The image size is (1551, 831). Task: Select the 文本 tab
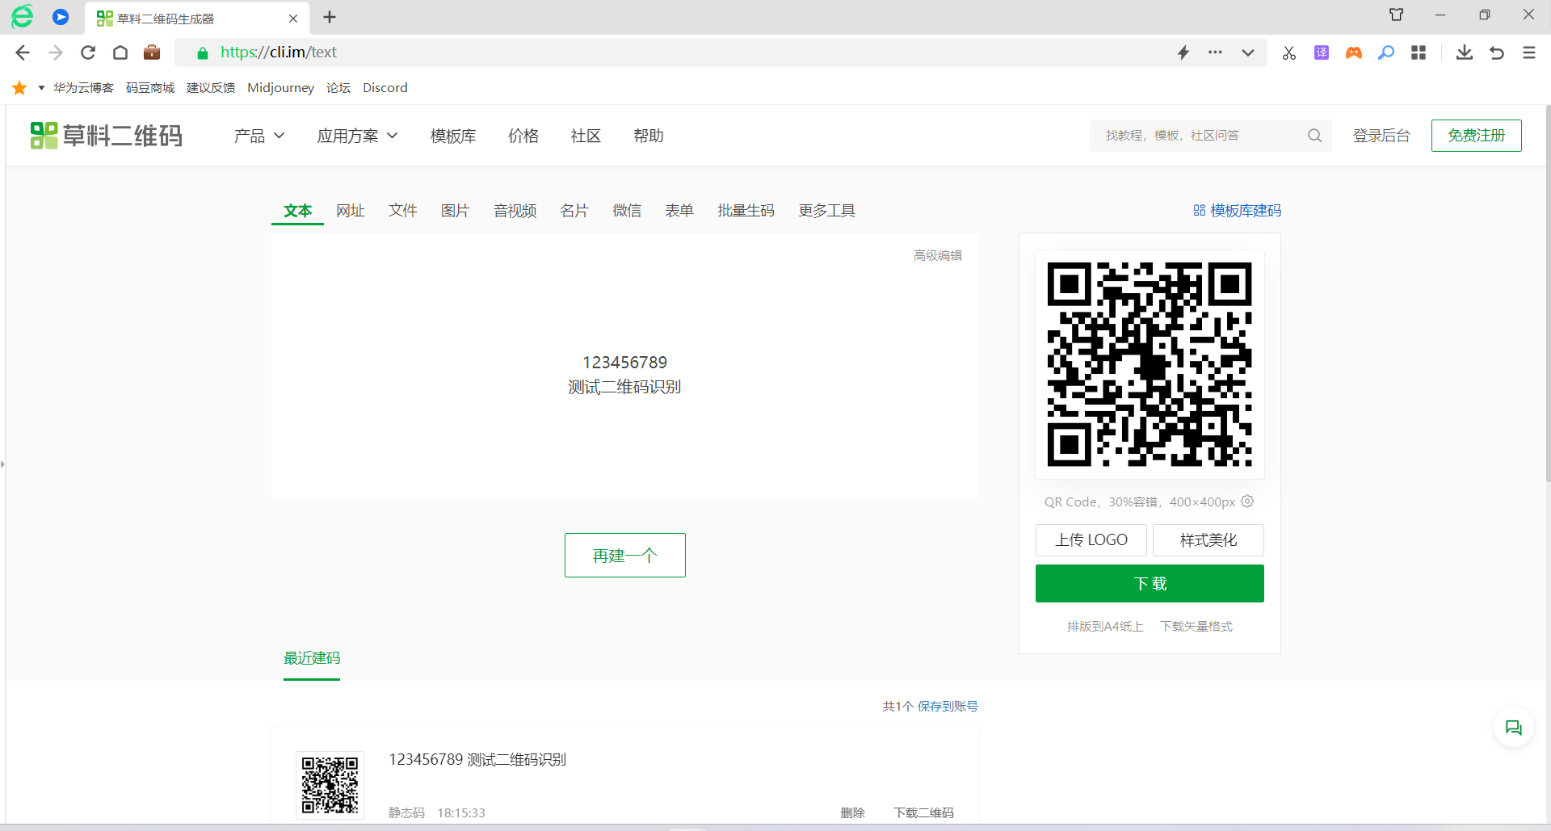point(297,211)
